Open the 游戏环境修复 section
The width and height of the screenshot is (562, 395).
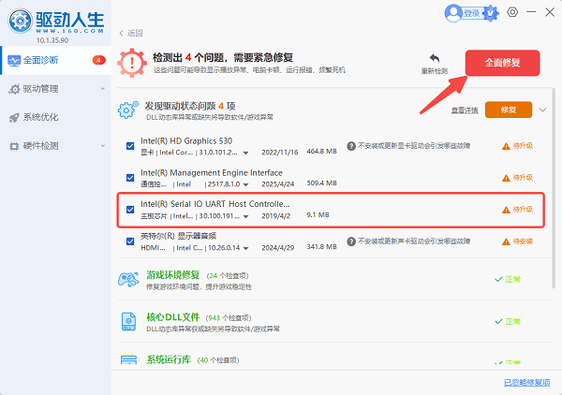tap(173, 275)
